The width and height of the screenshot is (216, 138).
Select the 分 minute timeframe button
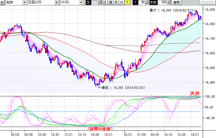click(x=121, y=2)
